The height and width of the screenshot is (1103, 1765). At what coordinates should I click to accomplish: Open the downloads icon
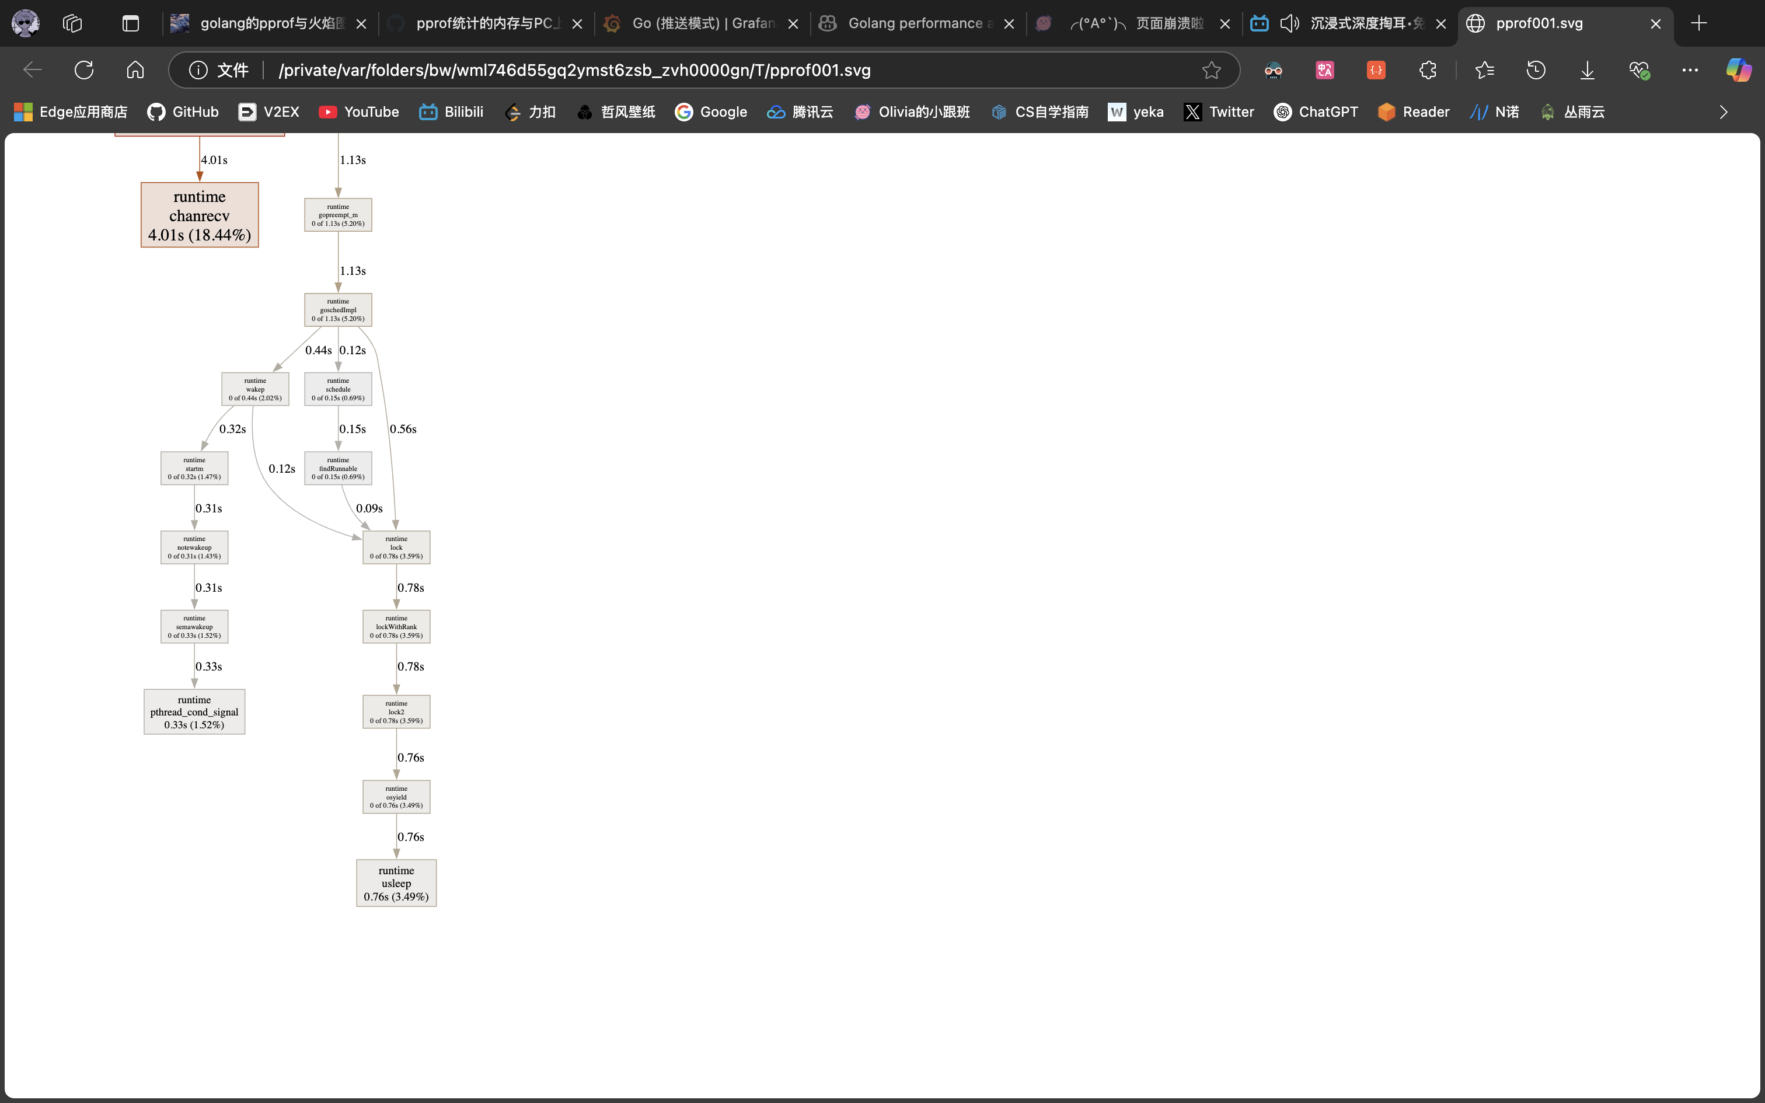1587,70
